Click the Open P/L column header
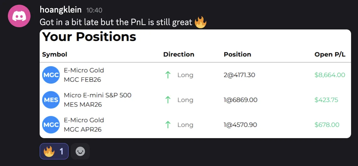The width and height of the screenshot is (358, 166). [x=330, y=54]
